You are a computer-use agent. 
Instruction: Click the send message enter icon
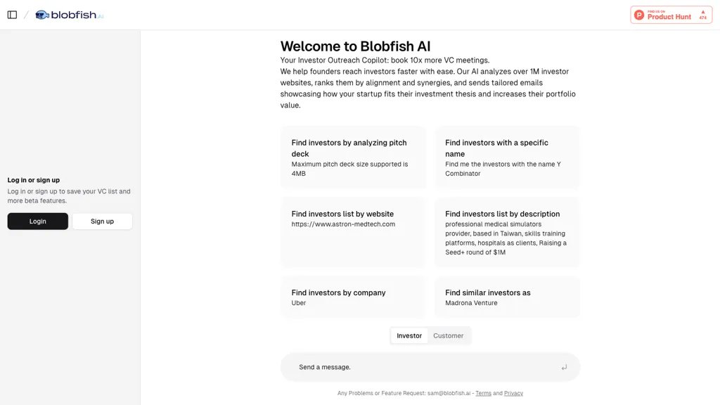click(x=564, y=367)
